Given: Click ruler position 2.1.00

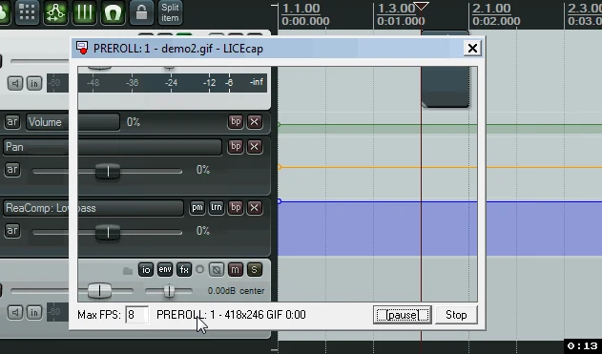Looking at the screenshot, I should [x=491, y=8].
